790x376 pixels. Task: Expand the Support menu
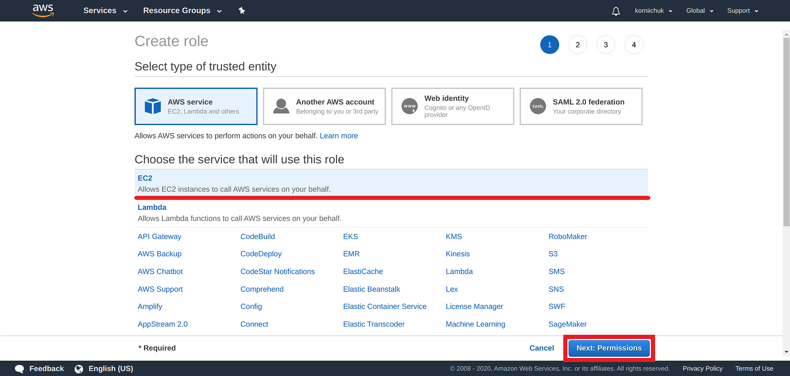point(743,11)
